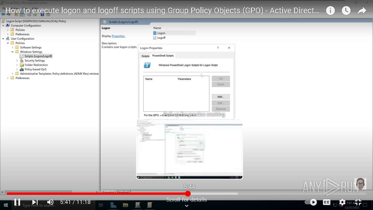
Task: Click the Scroll for details chevron
Action: click(x=186, y=206)
